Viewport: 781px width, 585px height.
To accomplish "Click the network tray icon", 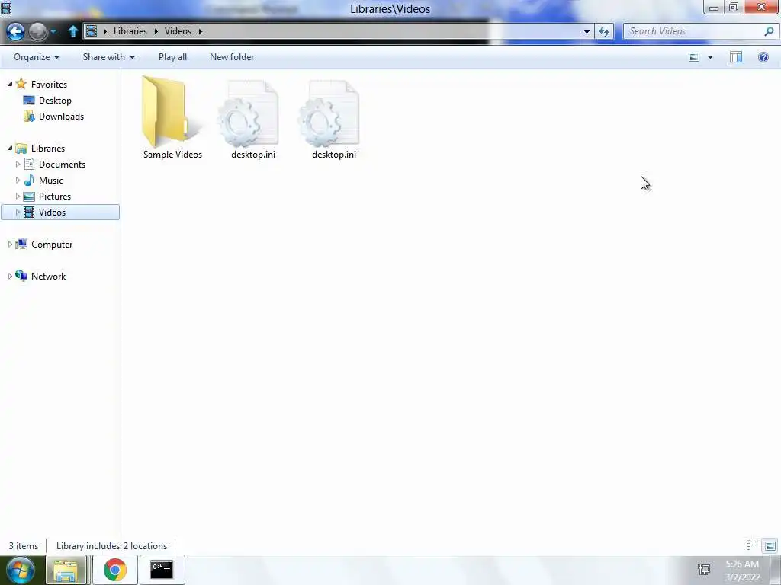I will [x=704, y=570].
